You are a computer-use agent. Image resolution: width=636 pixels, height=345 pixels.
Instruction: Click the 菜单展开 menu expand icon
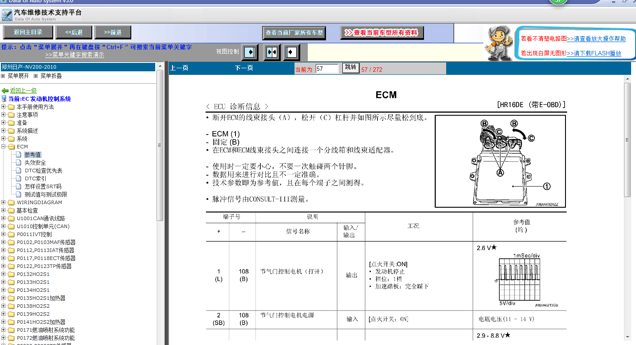click(x=3, y=76)
